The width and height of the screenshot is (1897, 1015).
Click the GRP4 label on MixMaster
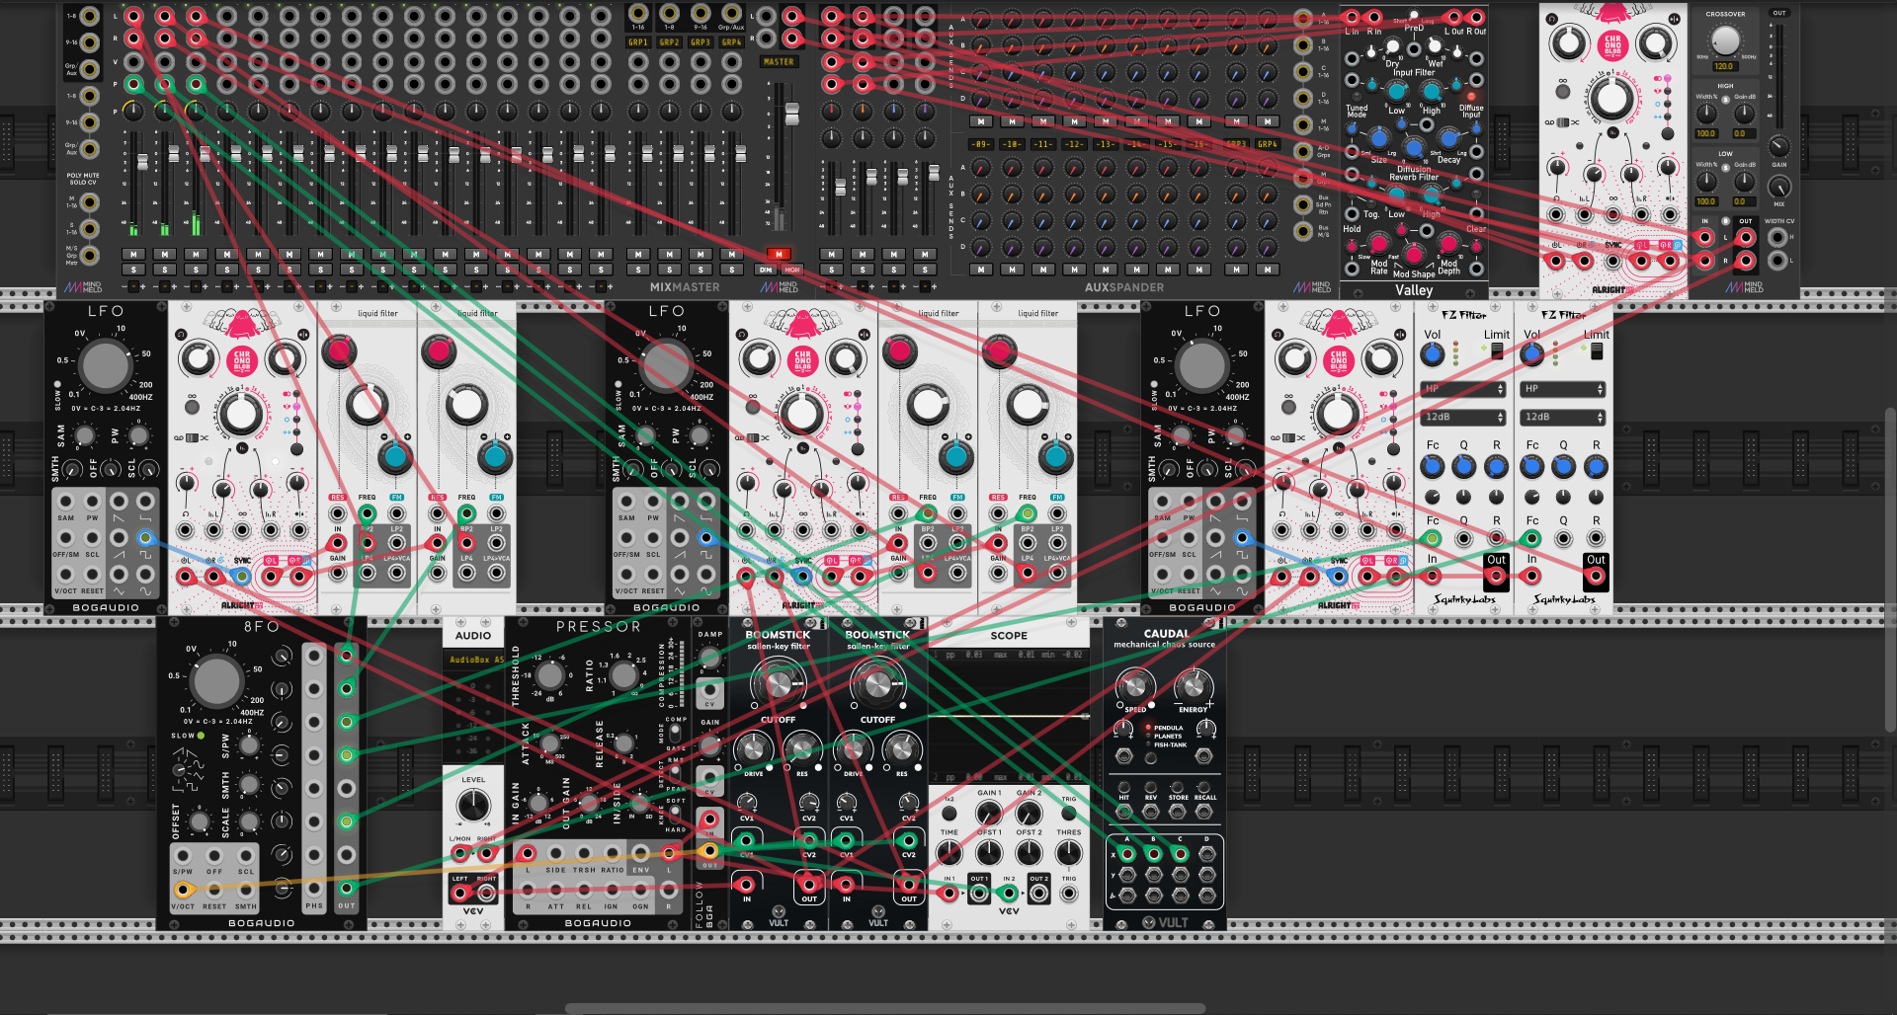coord(731,42)
